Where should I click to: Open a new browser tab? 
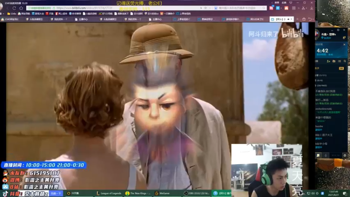297,19
